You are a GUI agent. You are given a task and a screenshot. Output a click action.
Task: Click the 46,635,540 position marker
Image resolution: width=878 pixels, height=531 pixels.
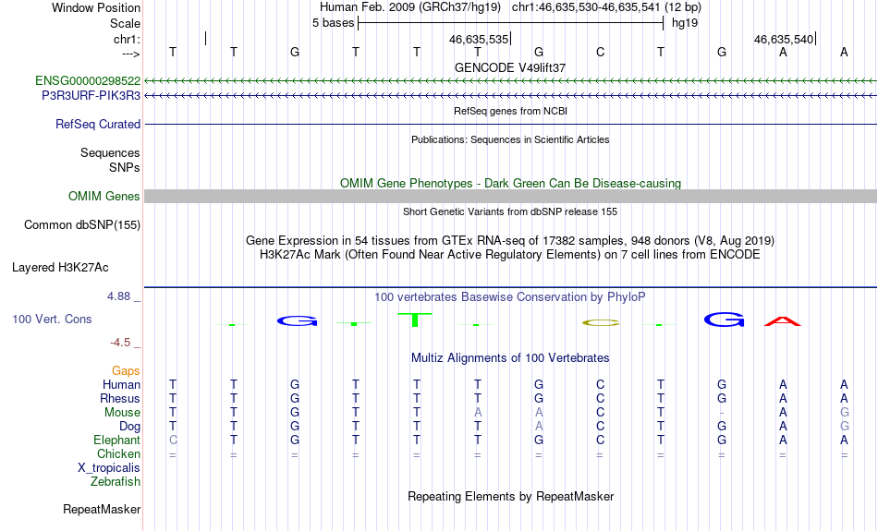(784, 40)
